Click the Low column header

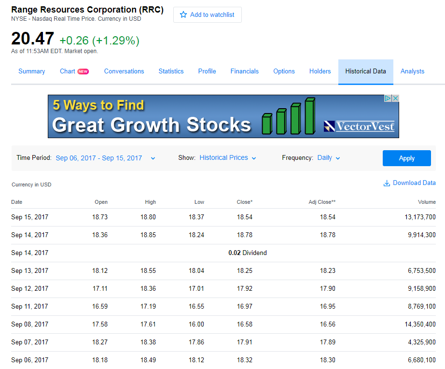[199, 202]
